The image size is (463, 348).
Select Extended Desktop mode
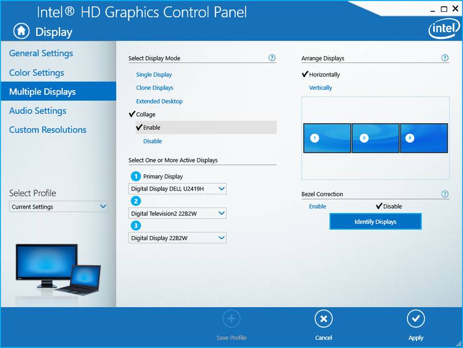(x=159, y=101)
